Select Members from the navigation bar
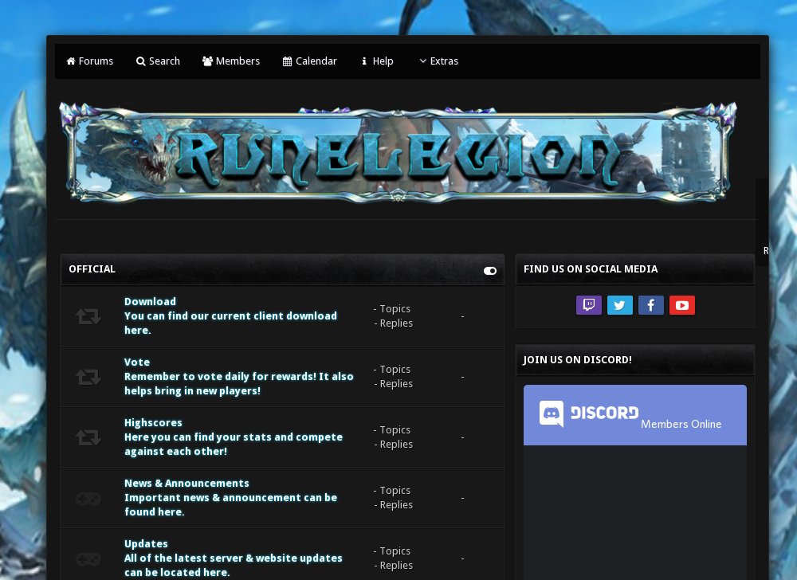Viewport: 797px width, 580px height. [231, 61]
